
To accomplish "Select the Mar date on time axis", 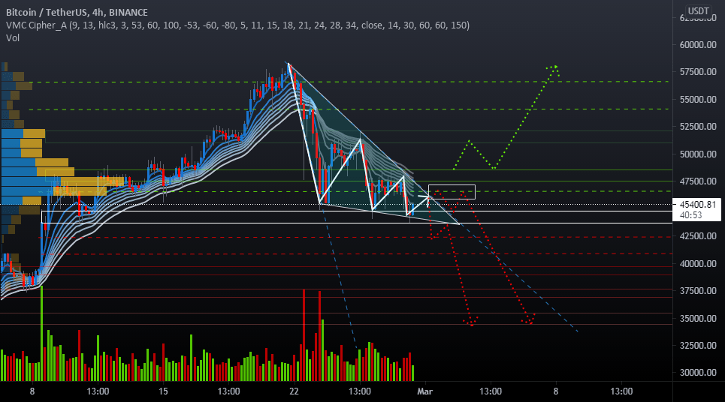I will click(x=425, y=391).
